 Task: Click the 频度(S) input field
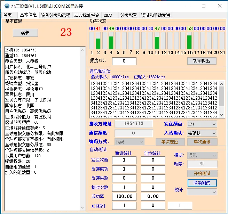[124, 61]
